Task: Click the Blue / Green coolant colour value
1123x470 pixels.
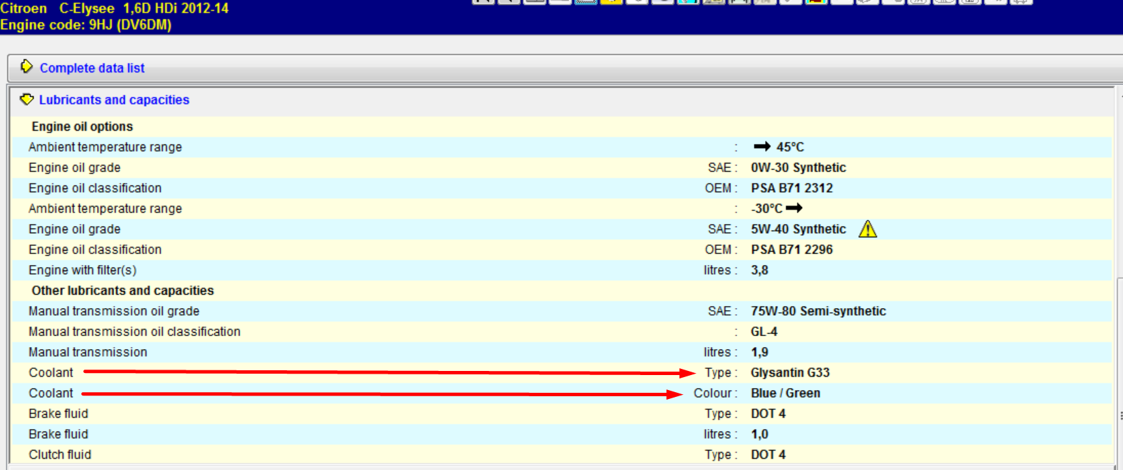Action: point(786,393)
